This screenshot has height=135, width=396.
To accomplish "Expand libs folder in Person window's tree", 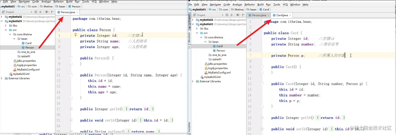I will [6, 26].
